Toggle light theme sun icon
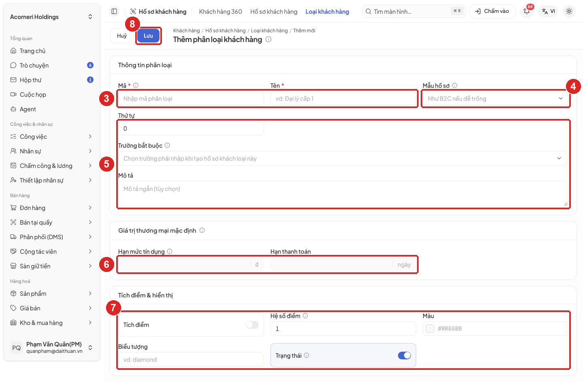The height and width of the screenshot is (382, 583). click(569, 11)
